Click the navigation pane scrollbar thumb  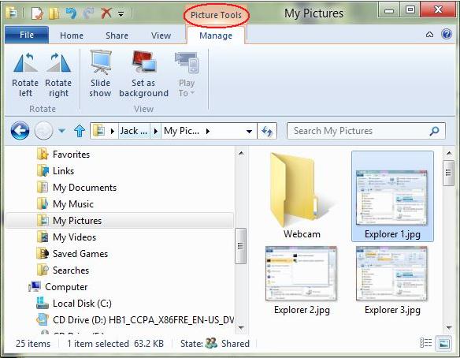click(x=240, y=246)
